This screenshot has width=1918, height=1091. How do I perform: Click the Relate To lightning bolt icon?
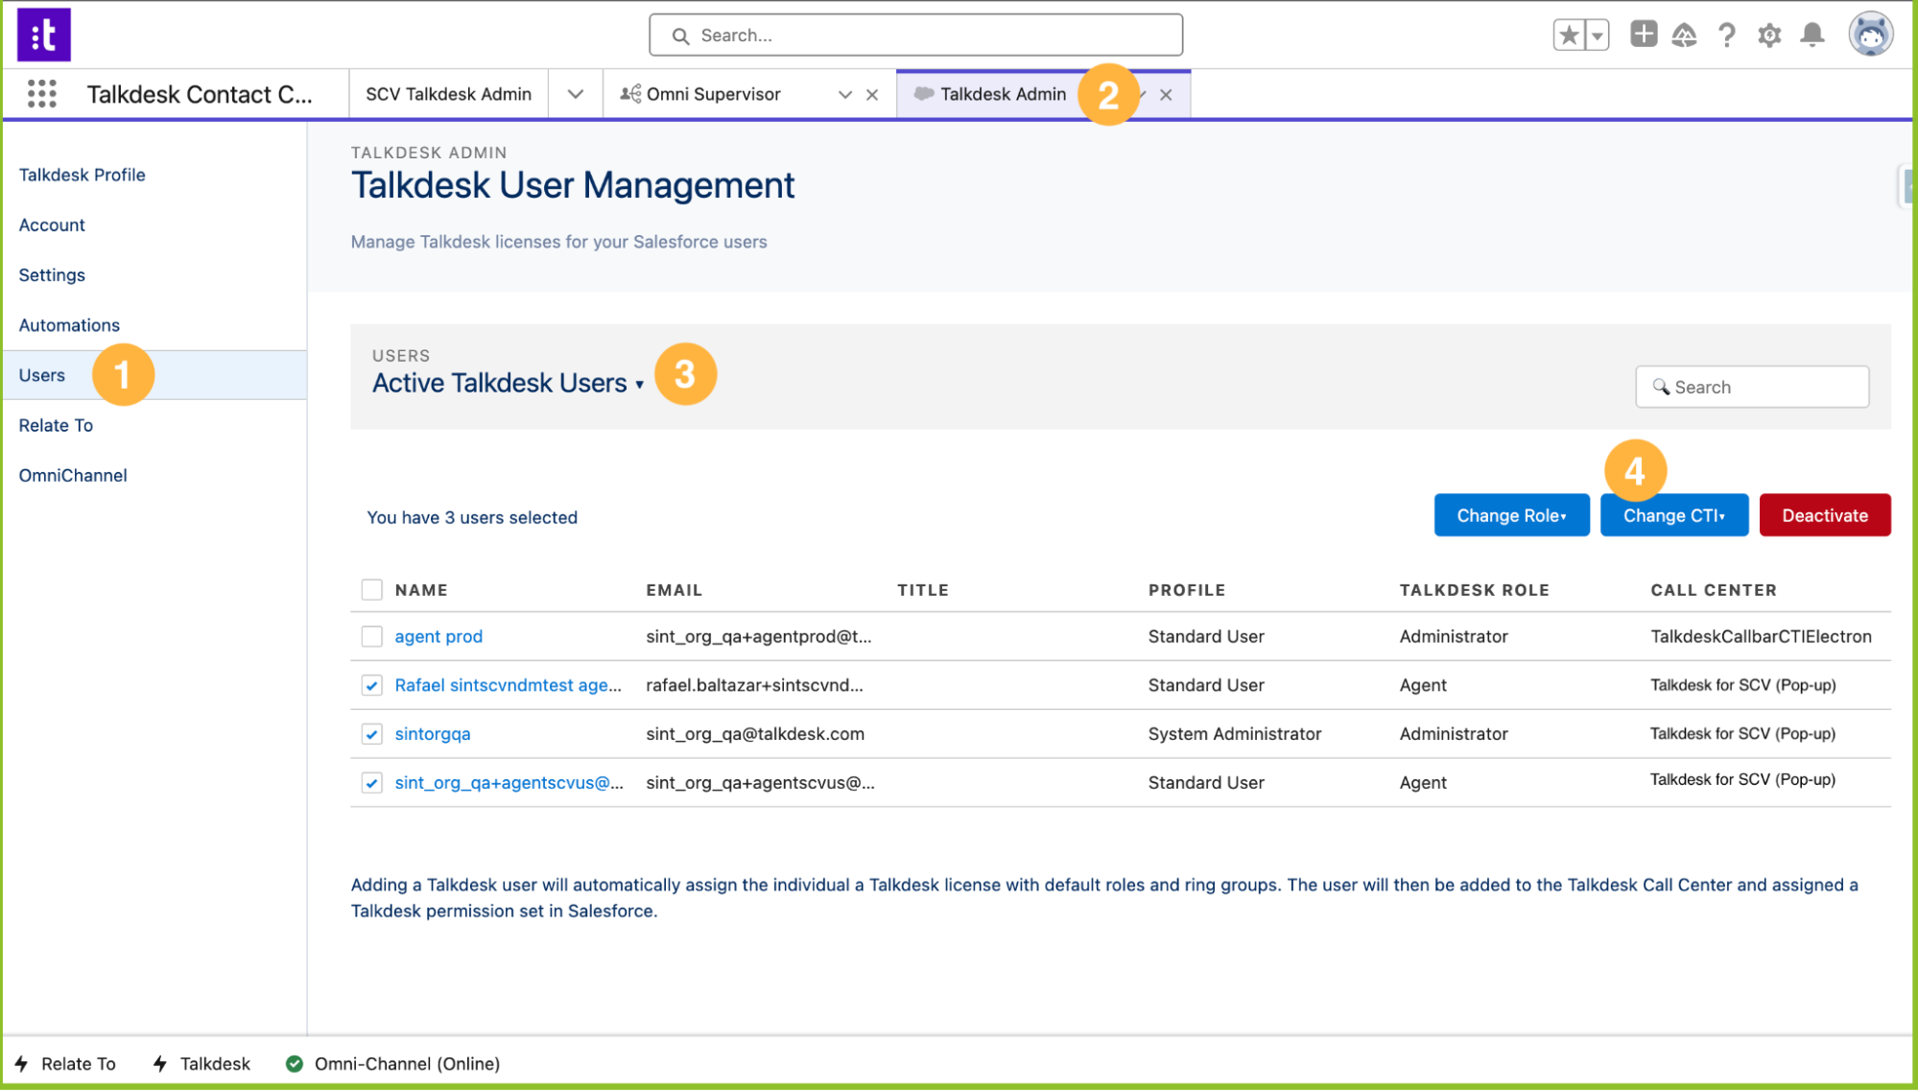coord(21,1063)
